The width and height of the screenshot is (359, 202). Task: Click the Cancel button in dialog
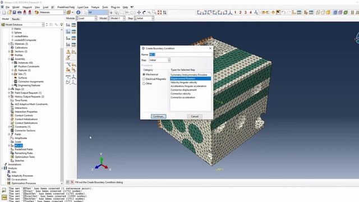click(195, 116)
